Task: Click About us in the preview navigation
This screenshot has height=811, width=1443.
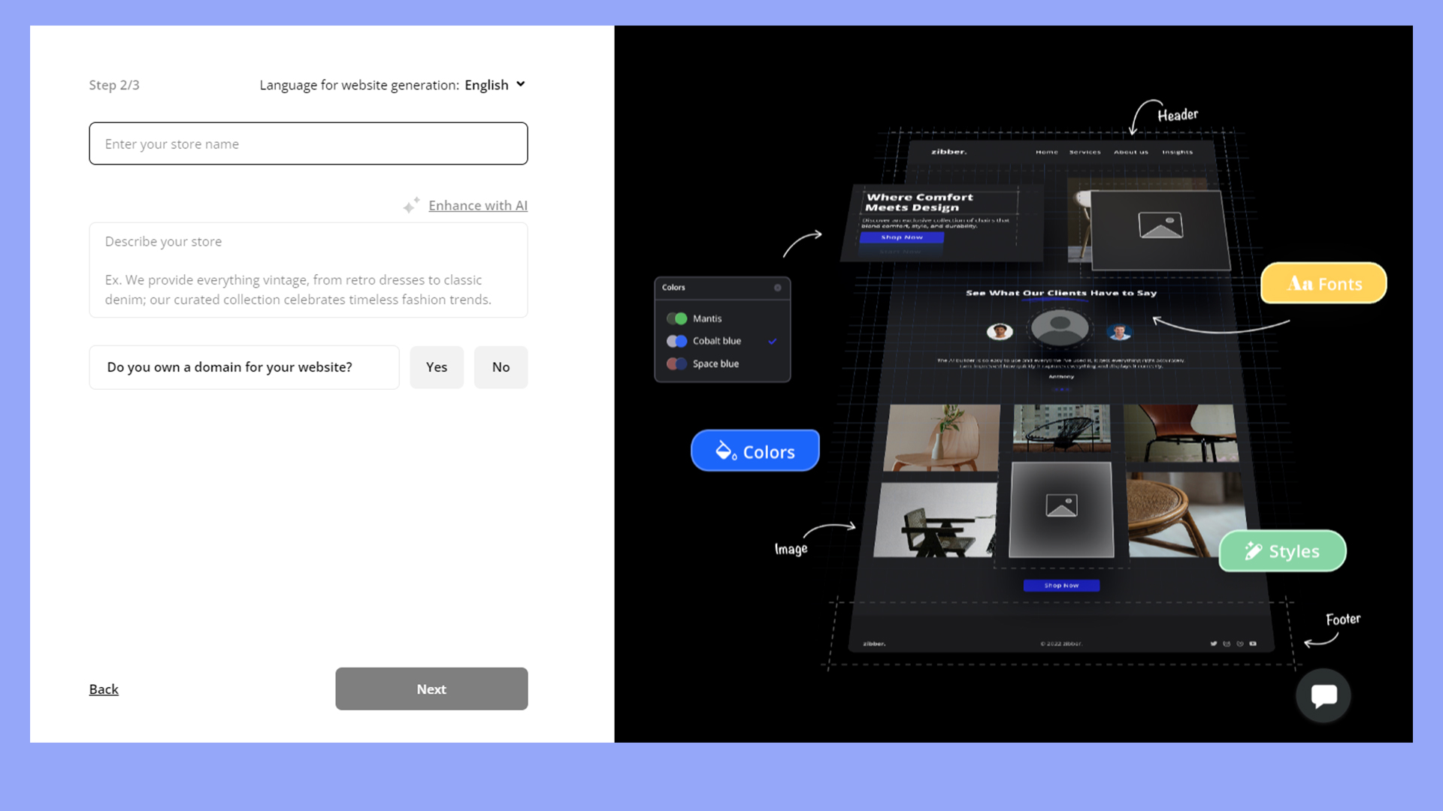Action: coord(1130,151)
